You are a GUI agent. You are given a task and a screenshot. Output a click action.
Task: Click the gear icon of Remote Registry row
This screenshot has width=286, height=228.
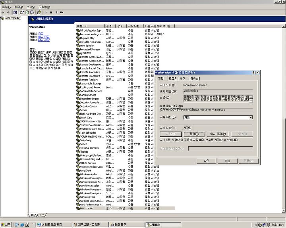pos(78,80)
